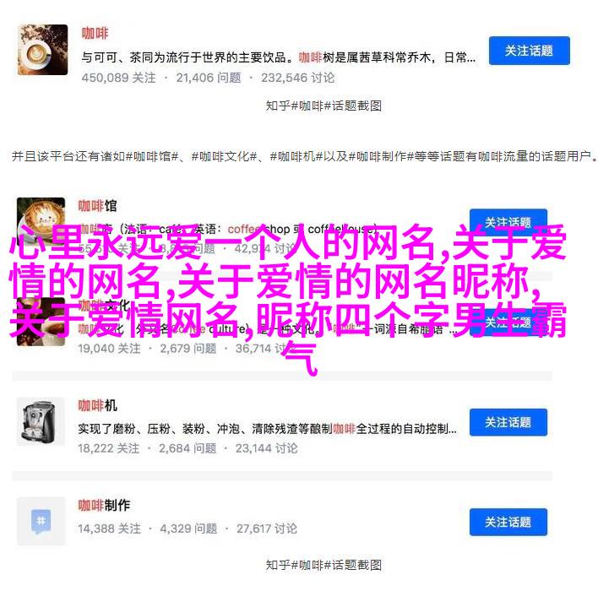Follow the 咖啡机 topic with 关注话题

point(508,422)
